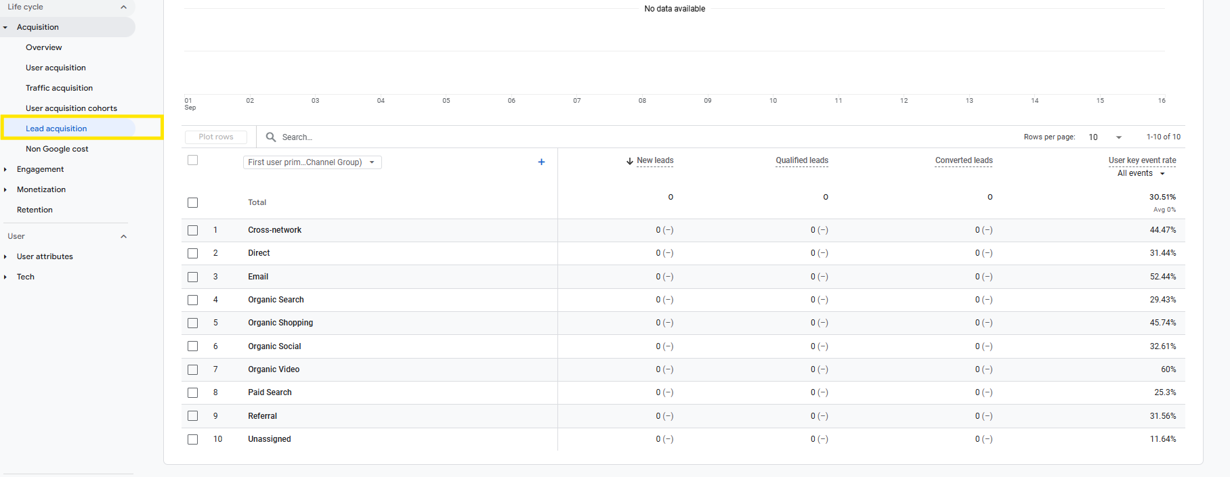
Task: Click the Cross-network channel name
Action: (274, 230)
